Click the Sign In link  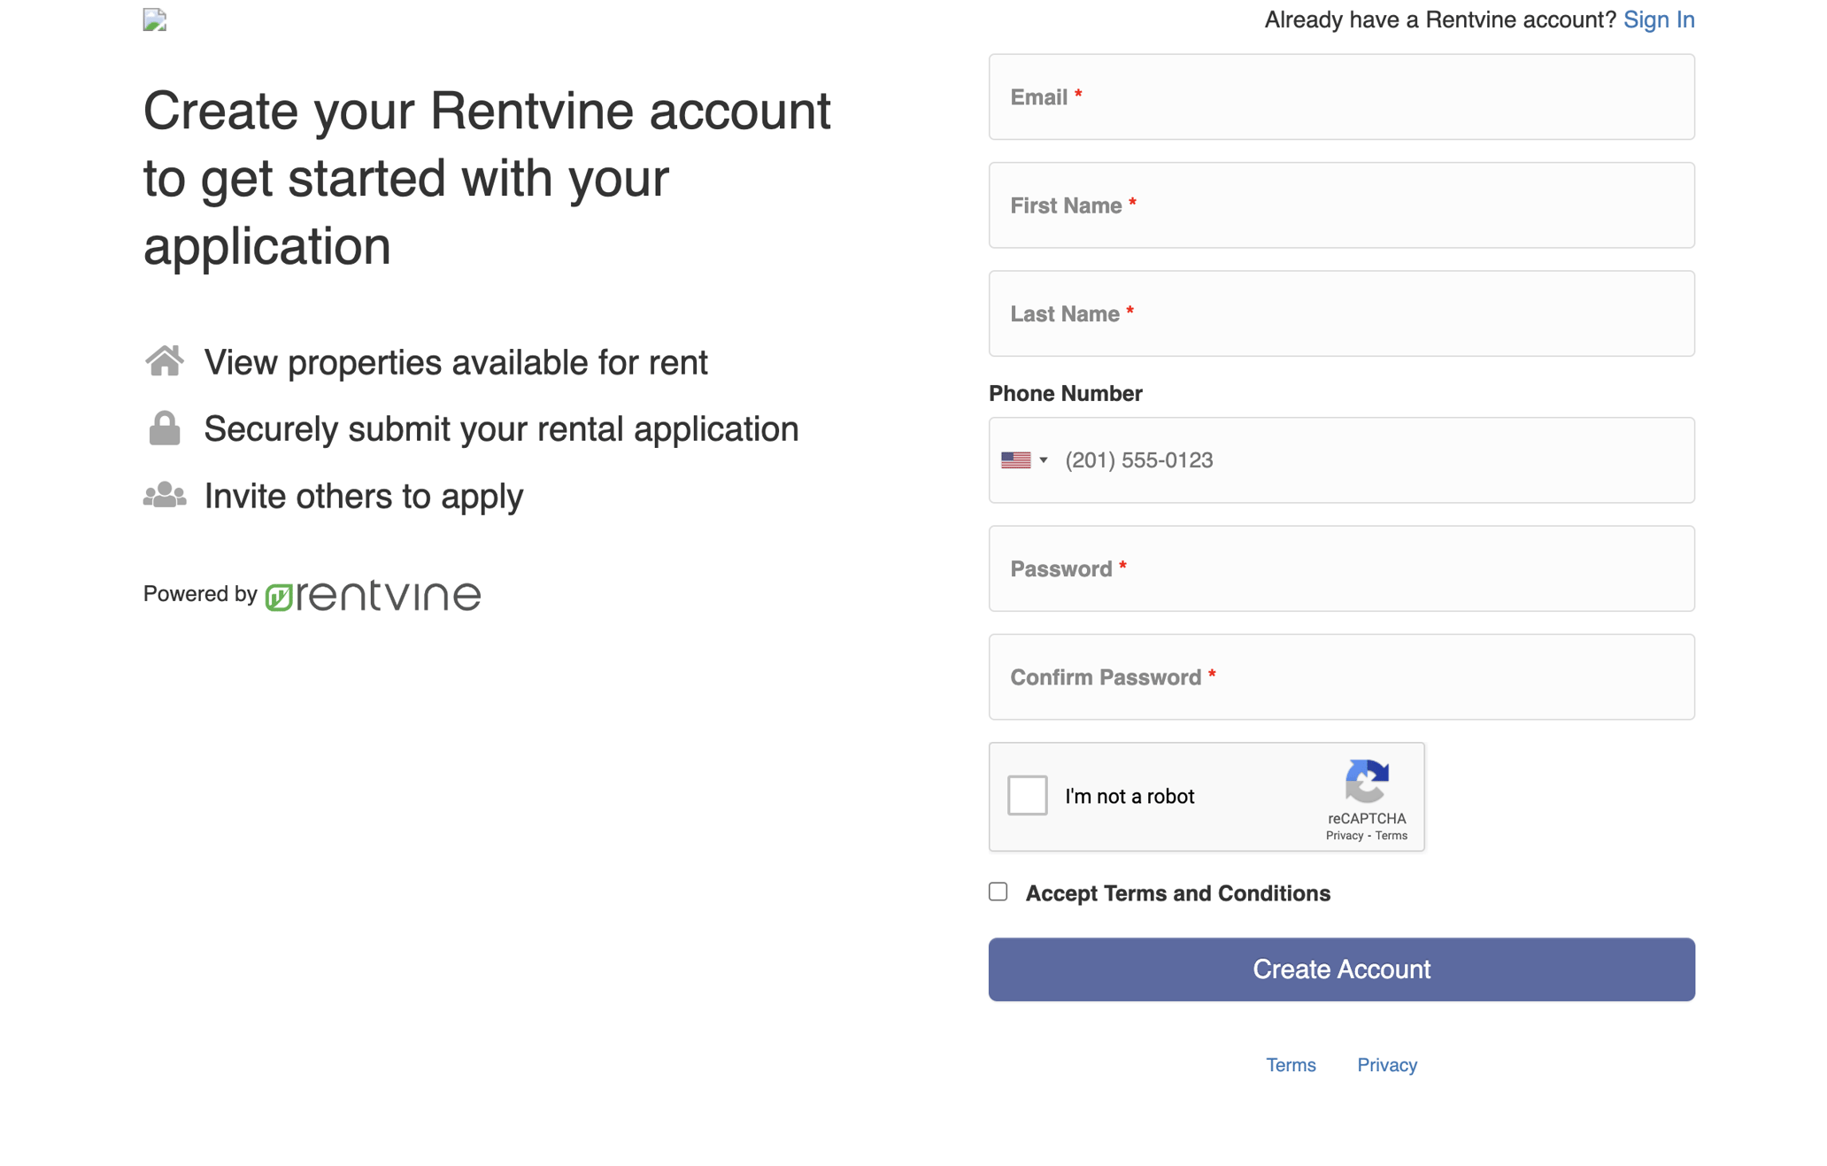pos(1659,19)
